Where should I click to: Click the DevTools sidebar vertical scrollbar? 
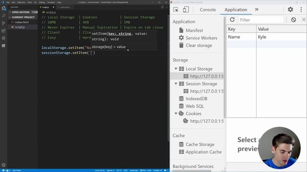[224, 67]
